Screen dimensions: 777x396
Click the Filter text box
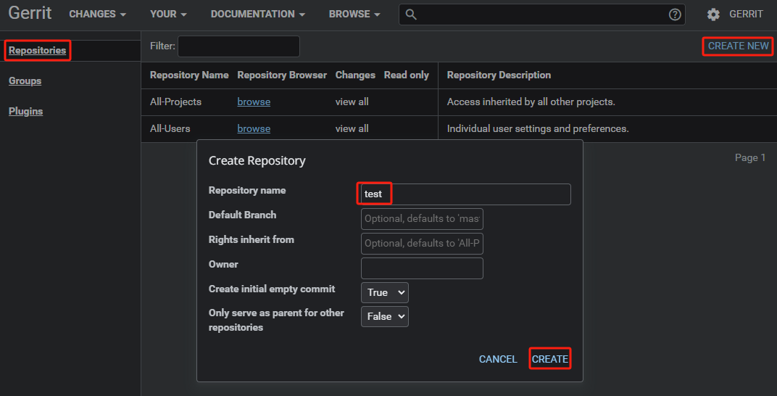coord(238,46)
